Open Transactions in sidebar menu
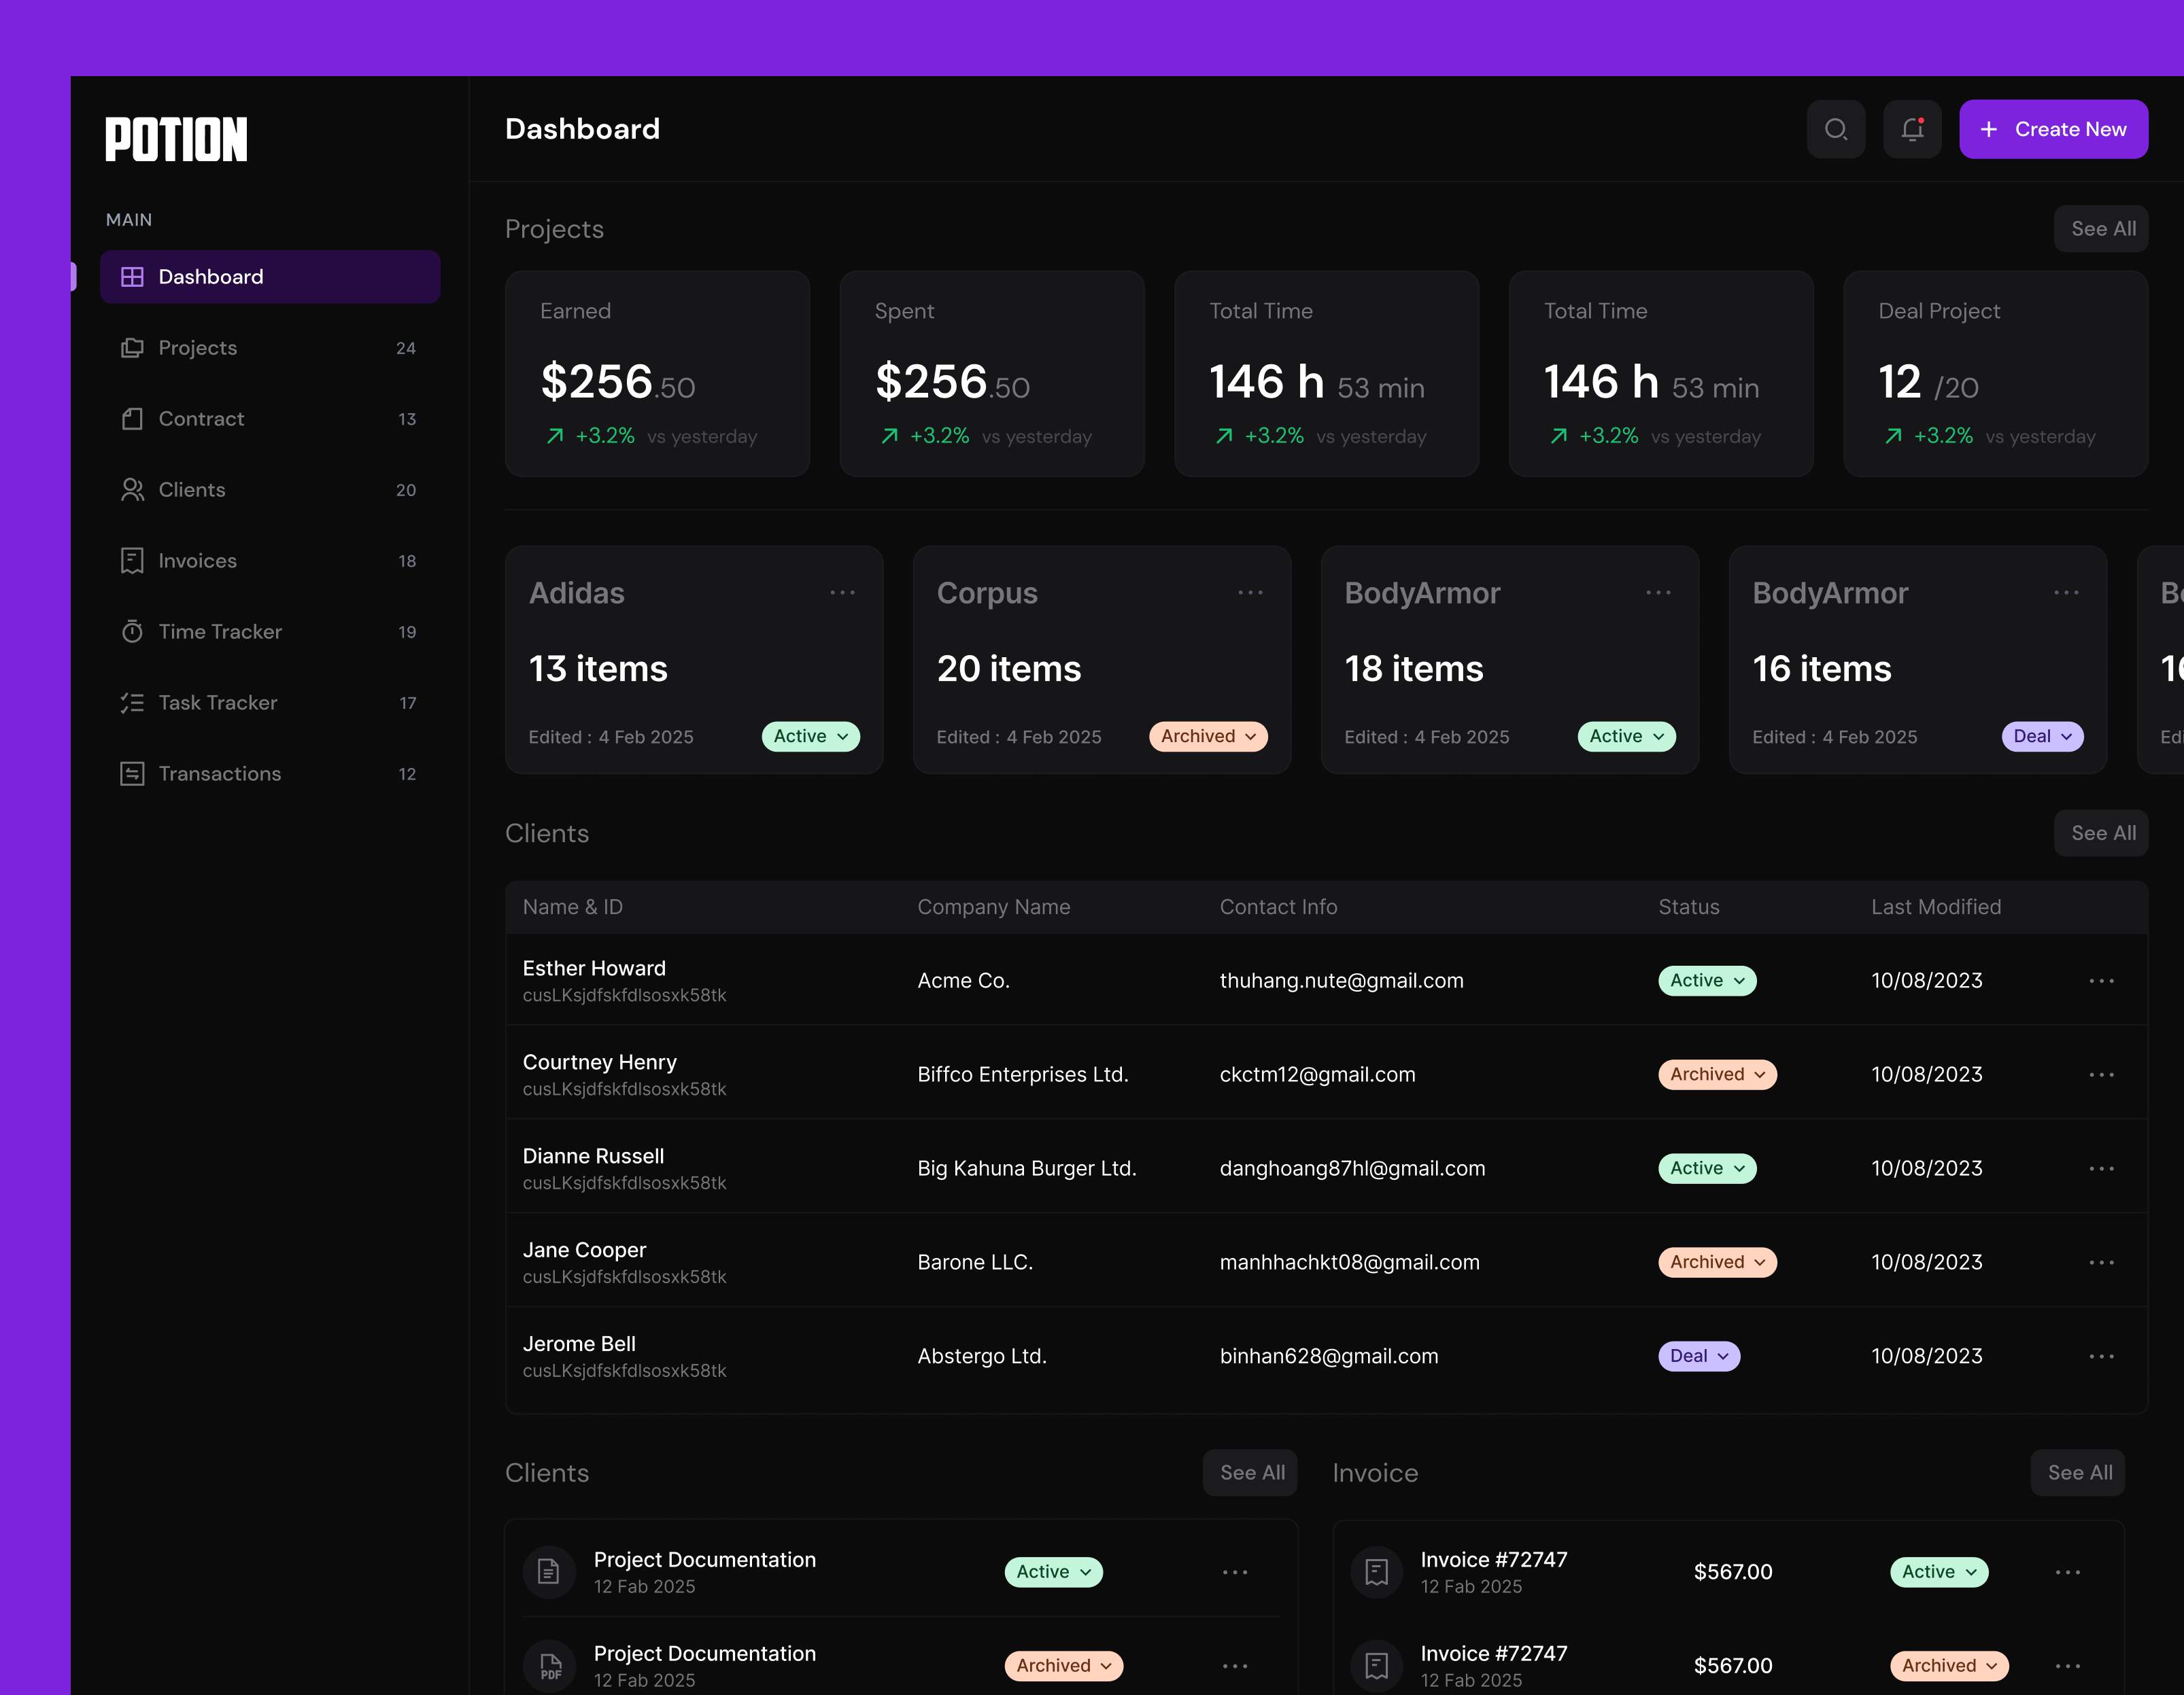Screen dimensions: 2184x1695 pyautogui.click(x=219, y=773)
